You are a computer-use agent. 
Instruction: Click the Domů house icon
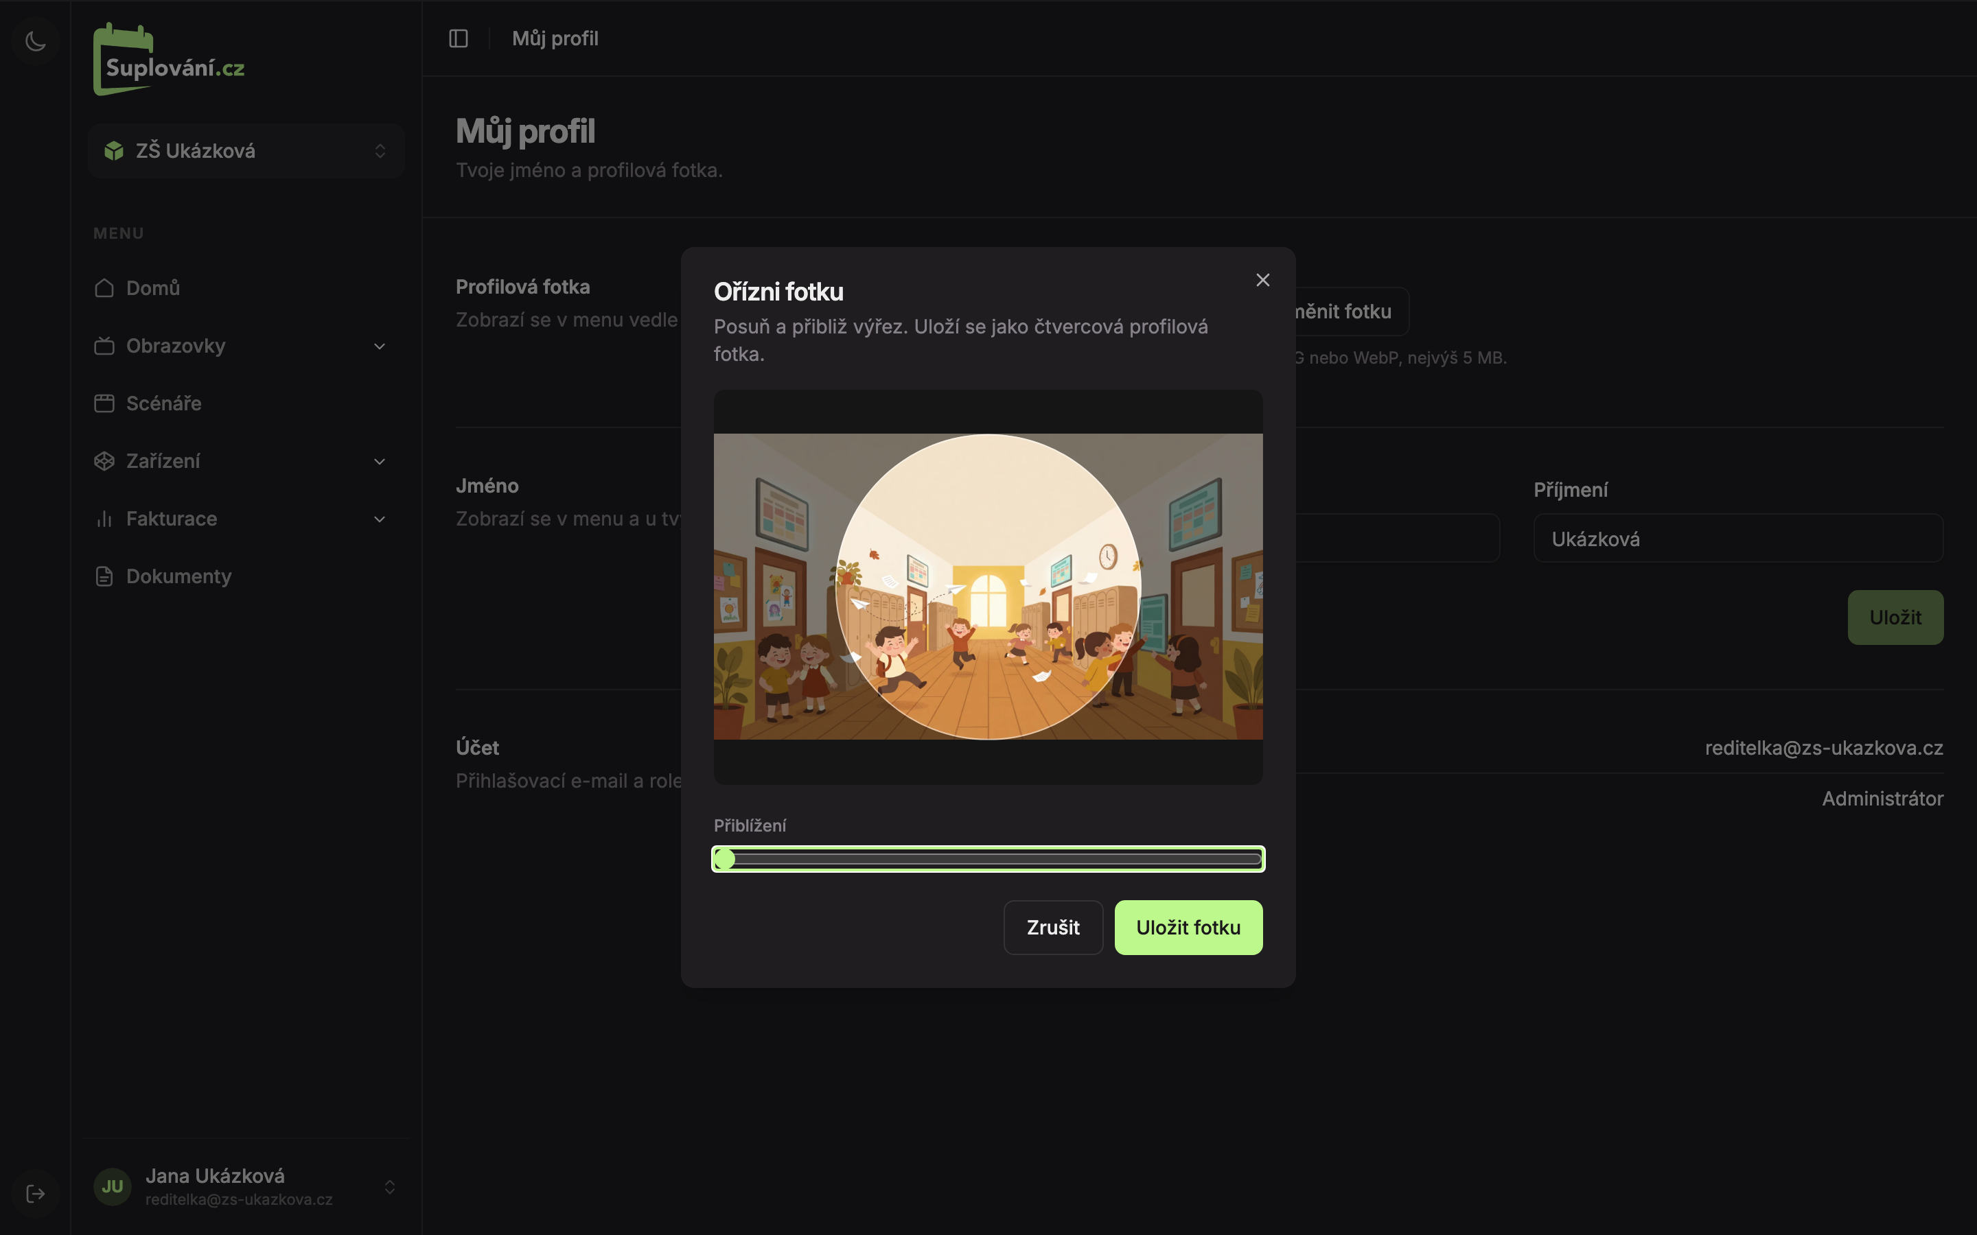point(104,287)
